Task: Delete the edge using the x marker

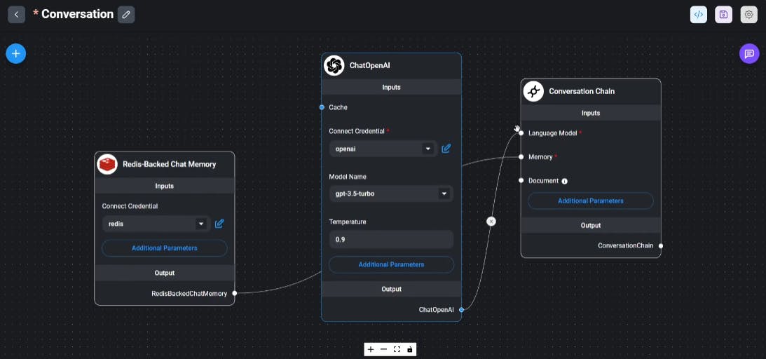Action: click(x=491, y=221)
